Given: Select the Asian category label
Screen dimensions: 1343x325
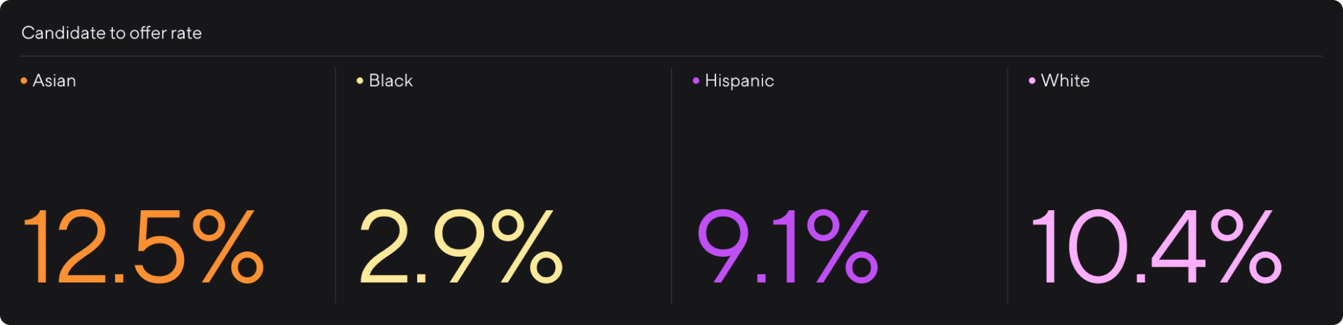Looking at the screenshot, I should 54,81.
